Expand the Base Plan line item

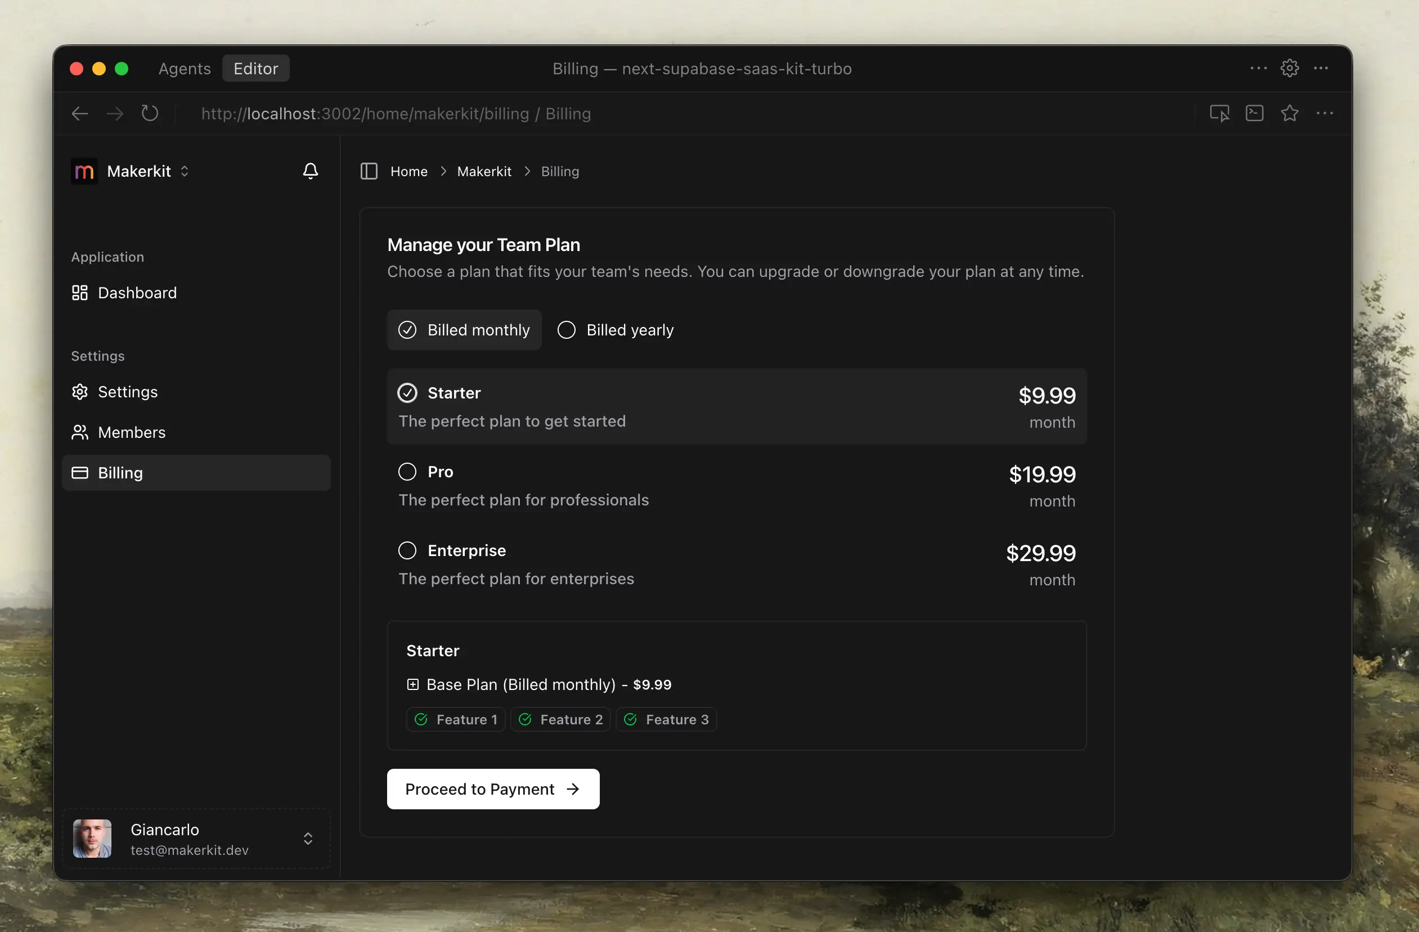click(x=412, y=684)
